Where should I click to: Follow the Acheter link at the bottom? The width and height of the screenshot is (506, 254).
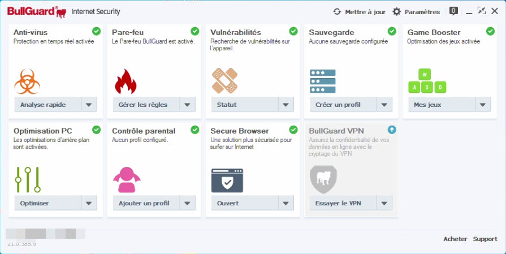[x=455, y=239]
